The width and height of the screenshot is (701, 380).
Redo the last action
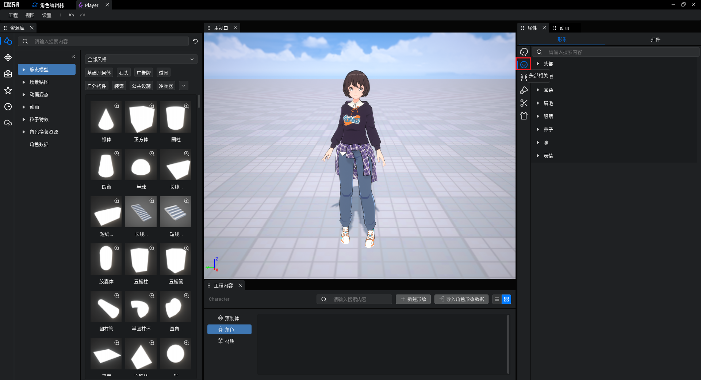83,15
